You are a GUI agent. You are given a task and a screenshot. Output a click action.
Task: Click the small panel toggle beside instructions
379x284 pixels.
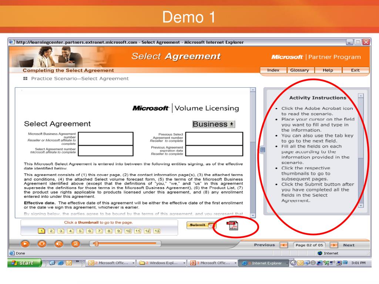click(x=263, y=150)
